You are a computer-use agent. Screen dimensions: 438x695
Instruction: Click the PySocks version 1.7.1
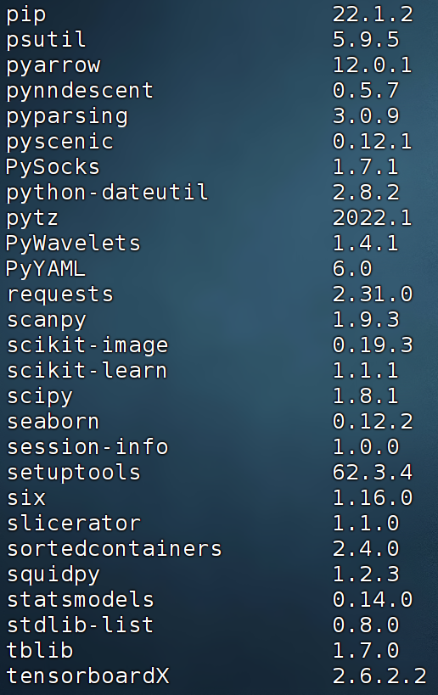[366, 166]
